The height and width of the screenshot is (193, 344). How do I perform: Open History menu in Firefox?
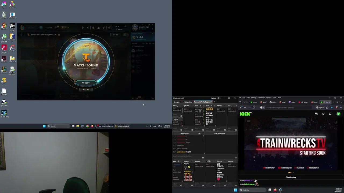click(x=253, y=98)
